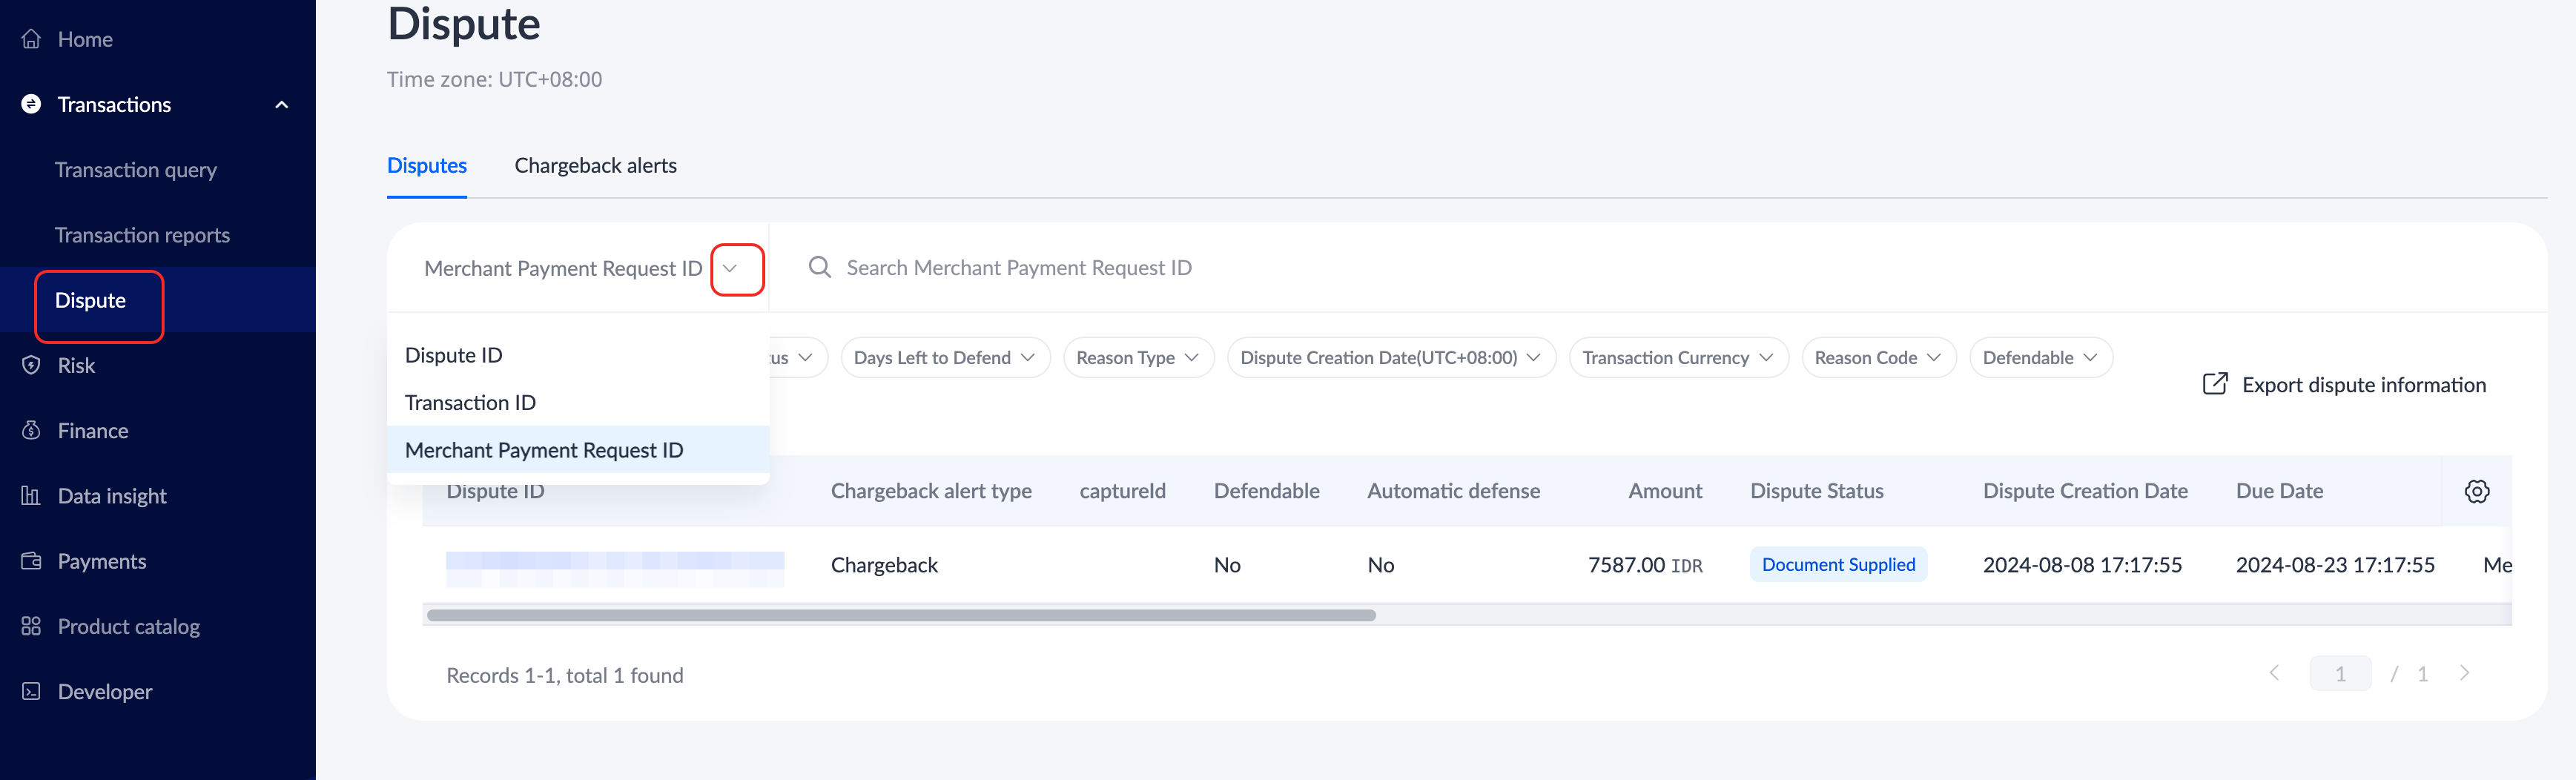Select Dispute ID from the dropdown list
Image resolution: width=2576 pixels, height=780 pixels.
coord(454,355)
